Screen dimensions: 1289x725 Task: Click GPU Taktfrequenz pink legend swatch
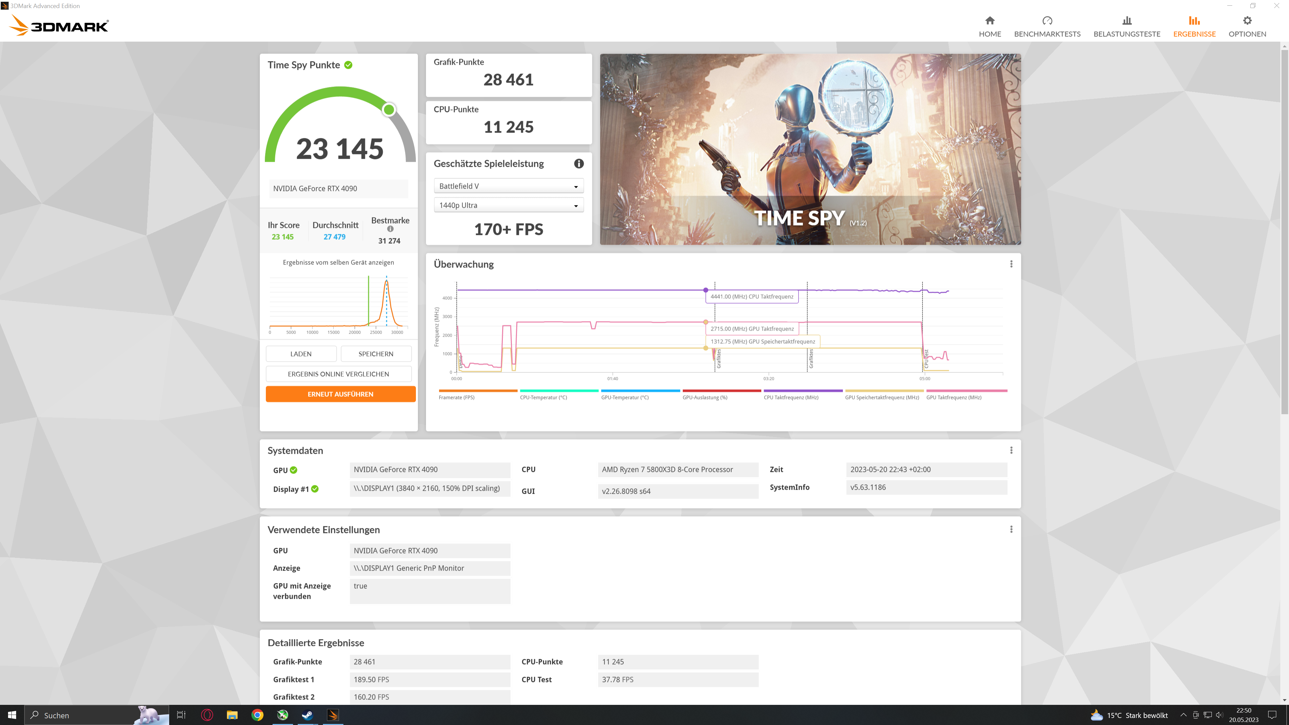click(x=966, y=391)
